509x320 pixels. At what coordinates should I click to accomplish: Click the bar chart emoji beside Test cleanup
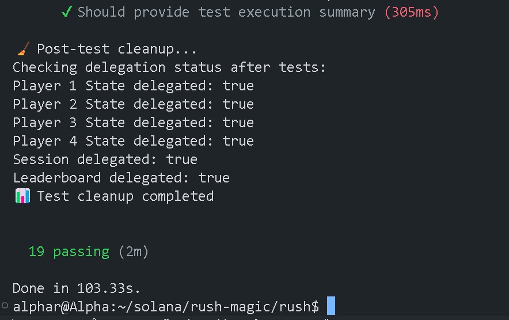point(22,196)
